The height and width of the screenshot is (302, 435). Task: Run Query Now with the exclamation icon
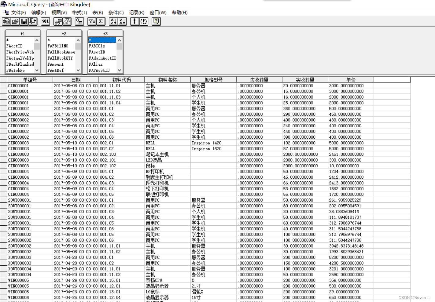[135, 21]
